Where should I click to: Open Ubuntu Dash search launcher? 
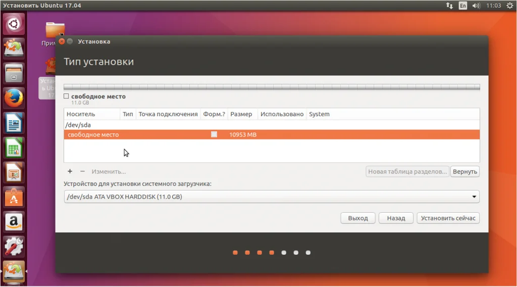[14, 24]
